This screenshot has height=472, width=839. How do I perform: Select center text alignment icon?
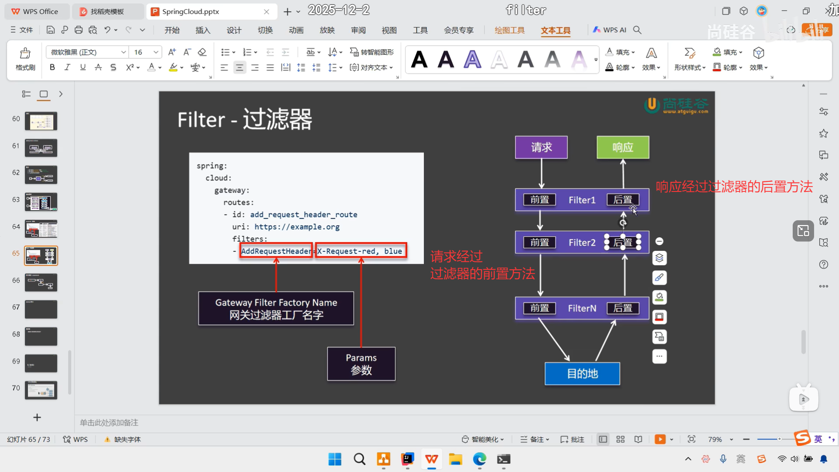click(239, 67)
